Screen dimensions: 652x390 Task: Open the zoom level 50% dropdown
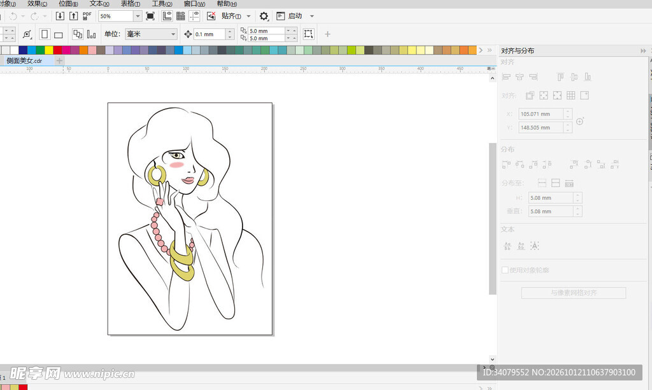click(x=138, y=16)
